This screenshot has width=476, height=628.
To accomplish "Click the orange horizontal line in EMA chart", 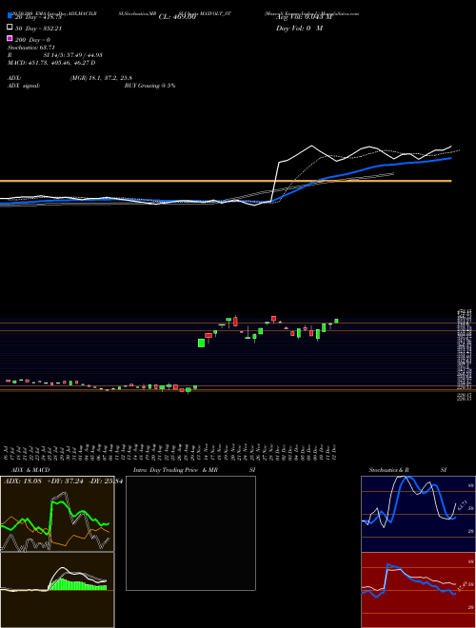I will [x=226, y=181].
